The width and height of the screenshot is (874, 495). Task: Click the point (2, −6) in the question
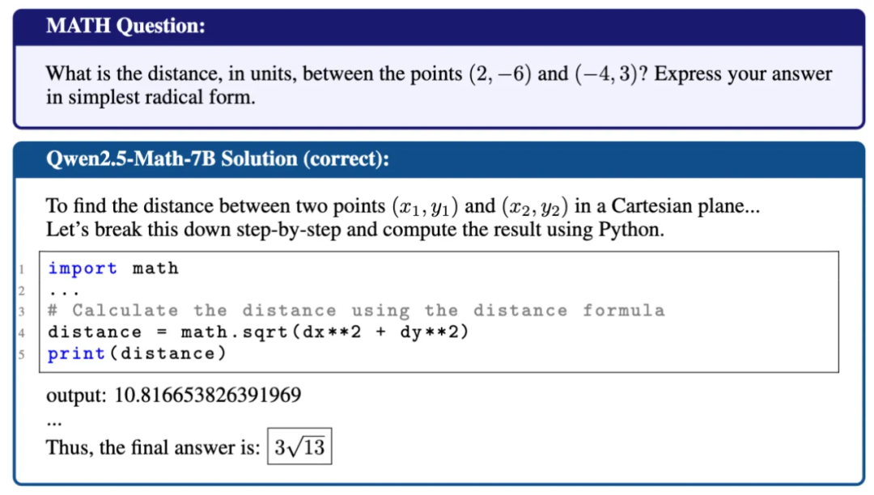click(501, 74)
